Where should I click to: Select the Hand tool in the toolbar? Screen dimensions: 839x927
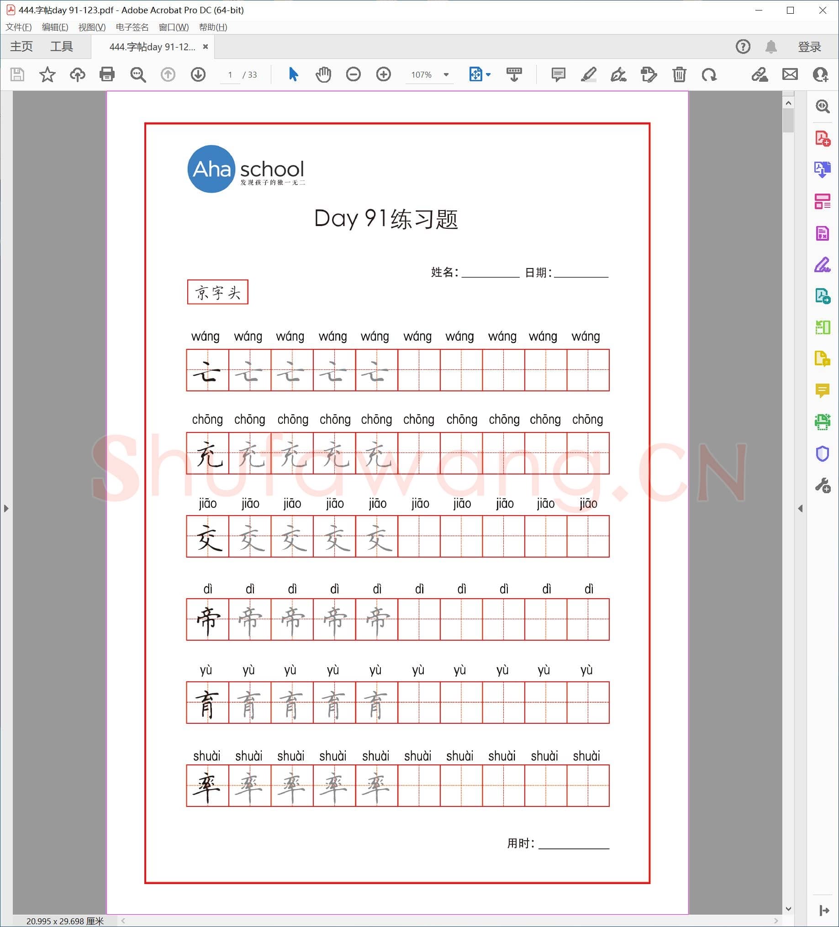(x=323, y=74)
